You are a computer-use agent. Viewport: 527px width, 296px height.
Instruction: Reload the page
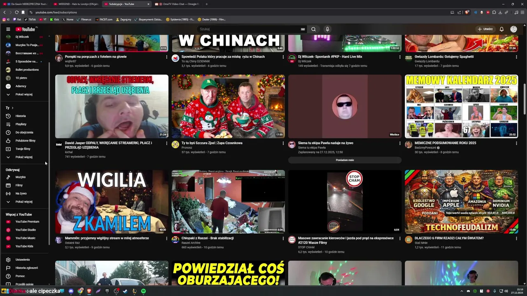(x=16, y=12)
